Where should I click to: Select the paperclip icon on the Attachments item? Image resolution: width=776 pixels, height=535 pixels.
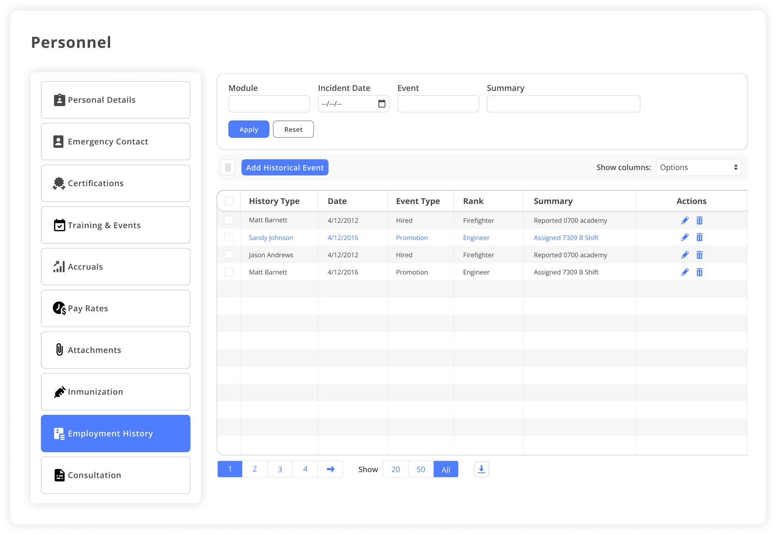[59, 350]
